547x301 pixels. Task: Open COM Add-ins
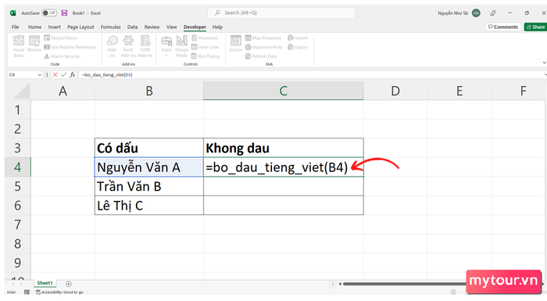(145, 46)
